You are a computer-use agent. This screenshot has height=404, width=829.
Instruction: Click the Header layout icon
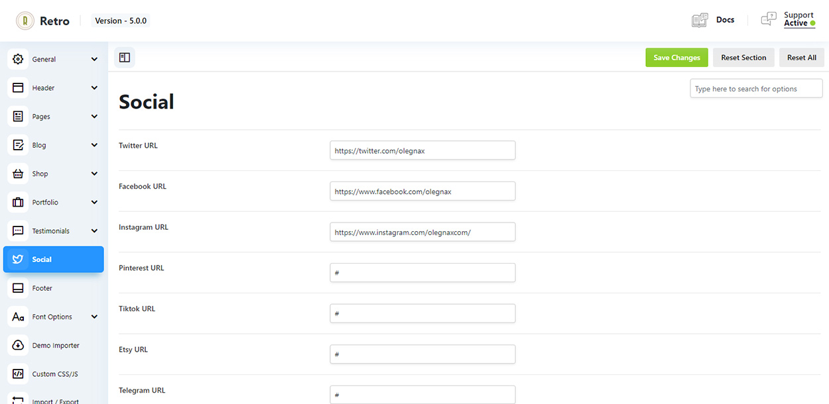[18, 87]
